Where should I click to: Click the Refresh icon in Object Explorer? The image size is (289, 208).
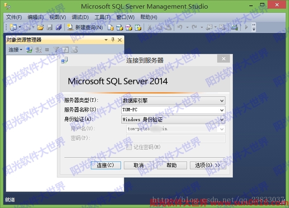point(65,50)
